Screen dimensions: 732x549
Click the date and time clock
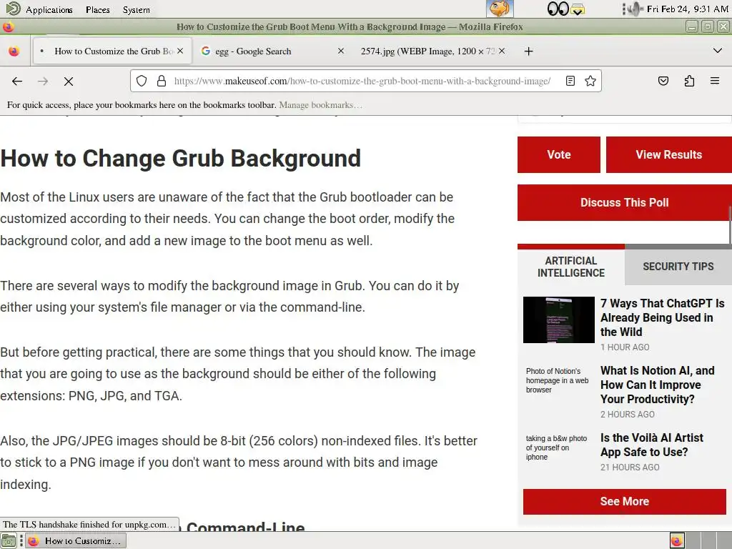[x=687, y=9]
